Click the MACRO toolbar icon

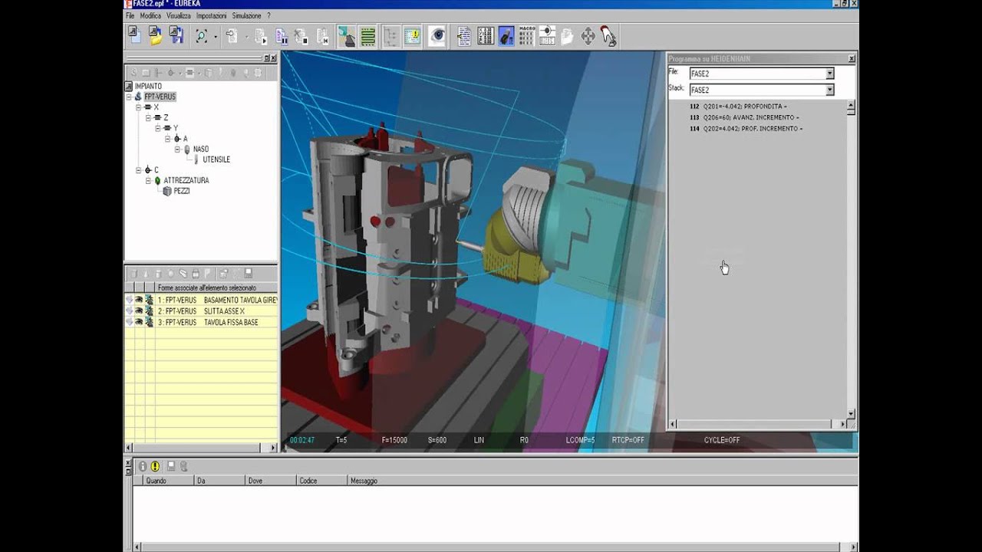click(x=526, y=35)
